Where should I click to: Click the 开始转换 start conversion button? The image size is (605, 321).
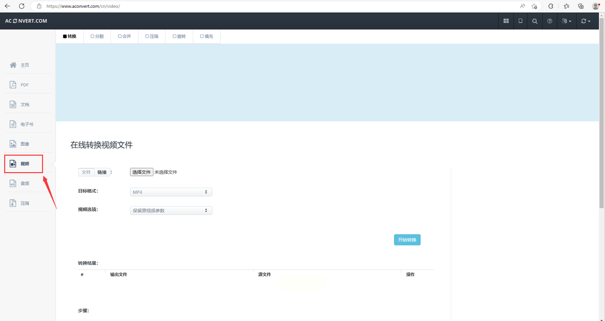coord(407,240)
